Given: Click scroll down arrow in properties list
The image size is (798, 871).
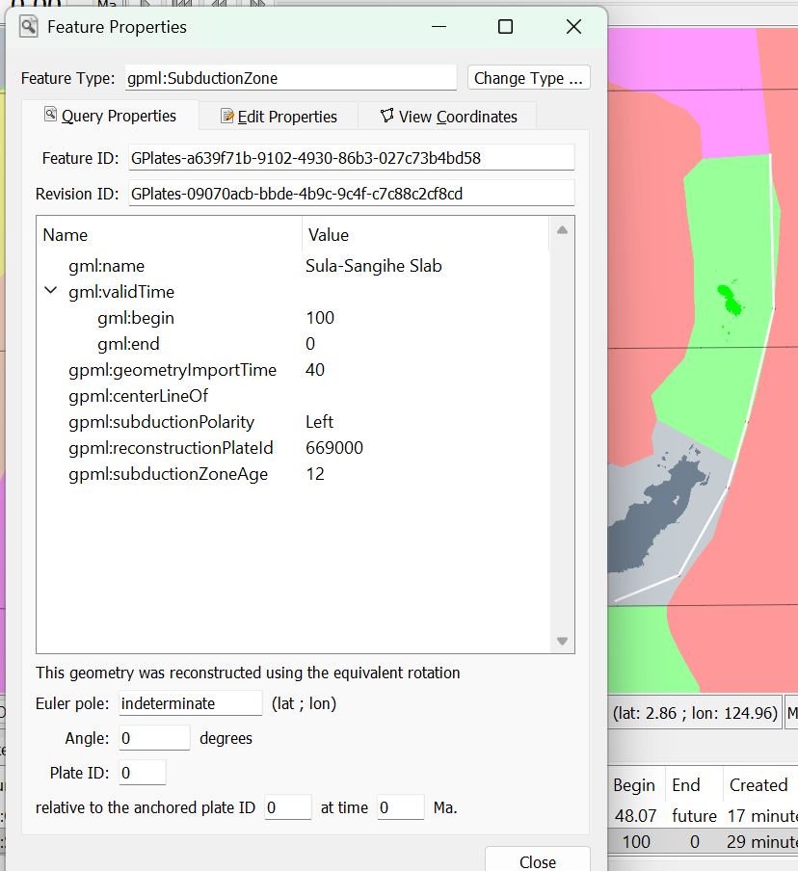Looking at the screenshot, I should pos(562,642).
